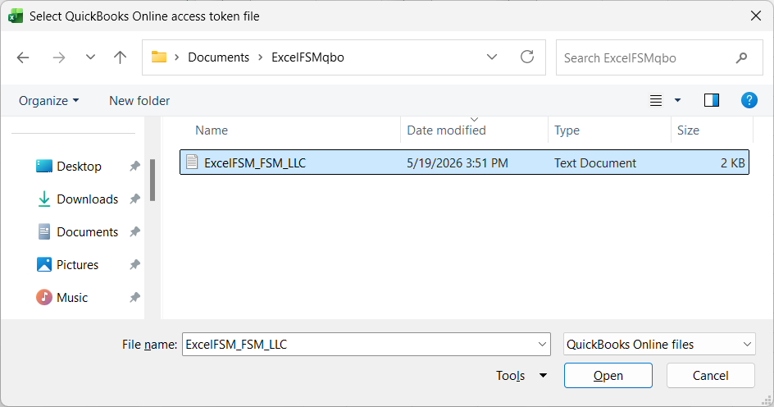Open the Tools menu
Viewport: 774px width, 407px height.
pos(521,376)
